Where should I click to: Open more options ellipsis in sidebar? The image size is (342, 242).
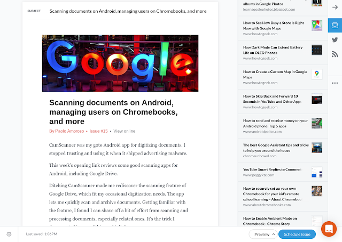[x=335, y=83]
